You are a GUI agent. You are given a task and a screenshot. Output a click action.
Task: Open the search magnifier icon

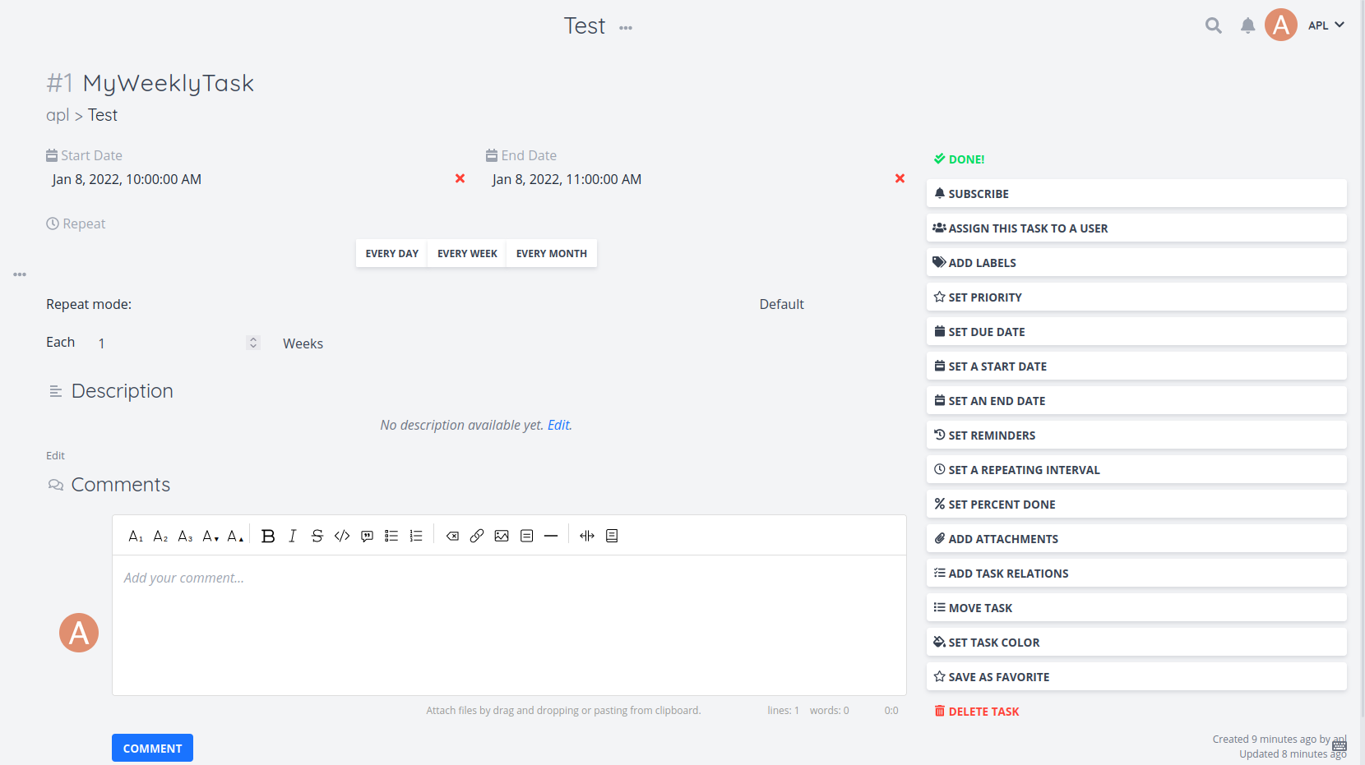coord(1213,25)
